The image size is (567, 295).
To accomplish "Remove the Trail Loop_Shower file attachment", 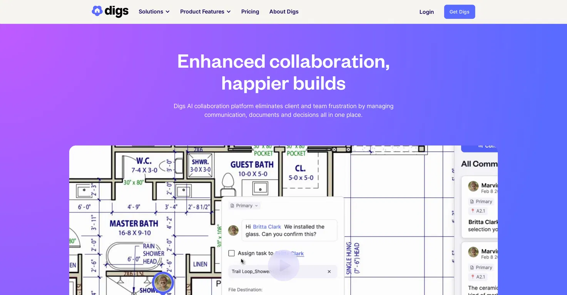I will [x=329, y=272].
